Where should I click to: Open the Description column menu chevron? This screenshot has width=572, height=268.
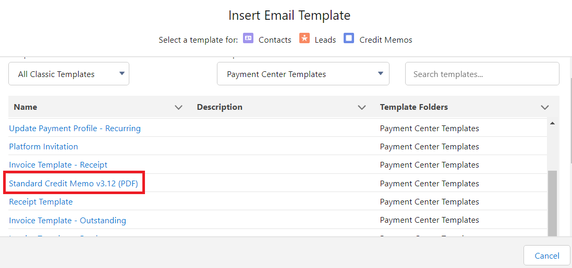(362, 107)
